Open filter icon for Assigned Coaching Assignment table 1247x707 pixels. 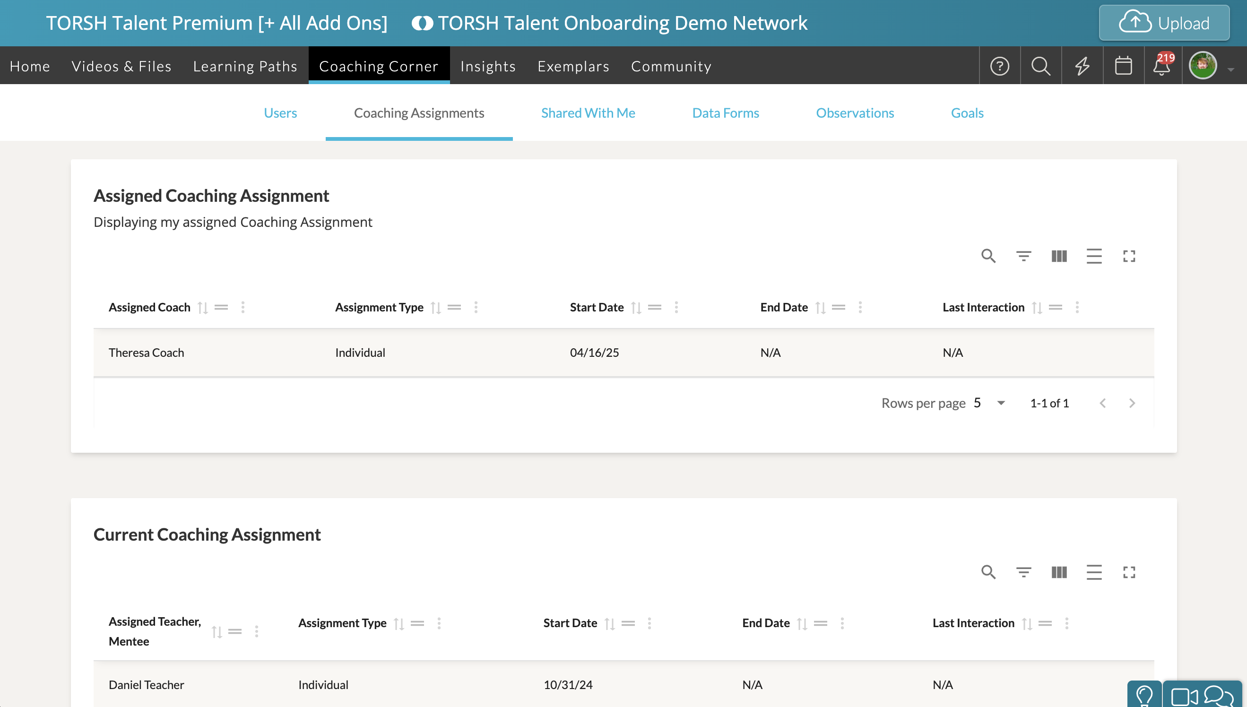tap(1023, 256)
